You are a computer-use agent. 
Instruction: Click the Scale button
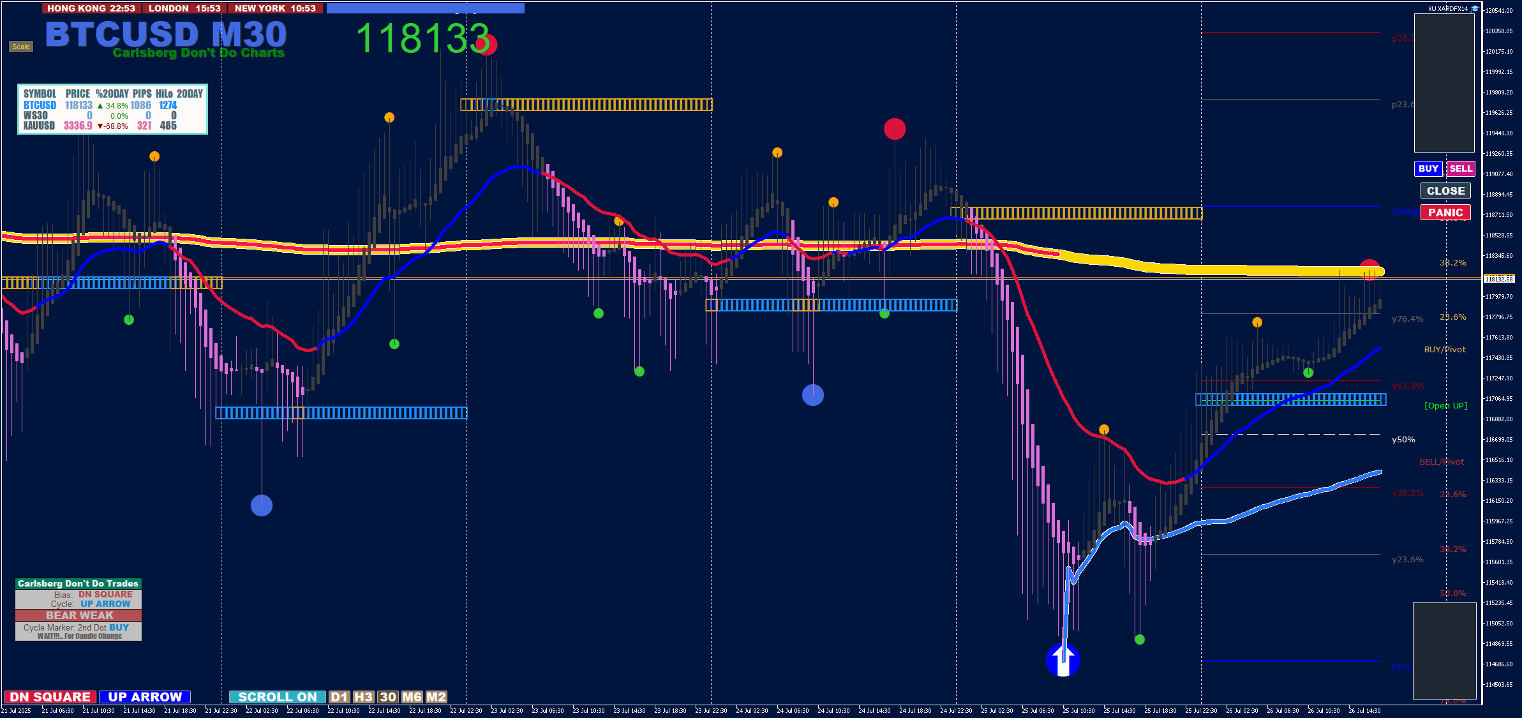coord(20,47)
